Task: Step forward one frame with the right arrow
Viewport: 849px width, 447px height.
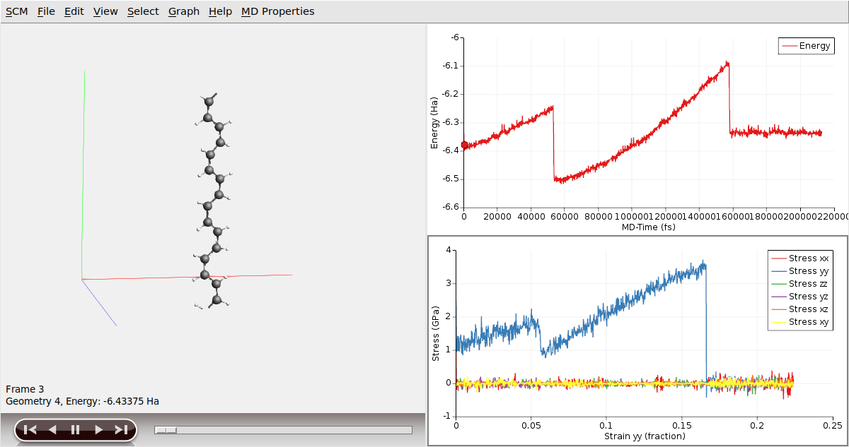Action: 98,429
